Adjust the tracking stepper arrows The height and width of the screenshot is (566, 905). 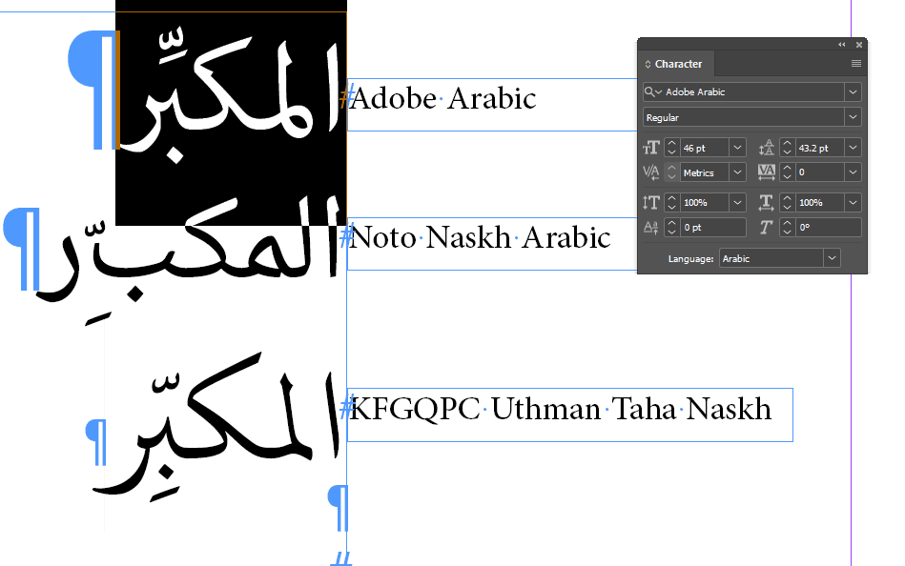(x=787, y=172)
